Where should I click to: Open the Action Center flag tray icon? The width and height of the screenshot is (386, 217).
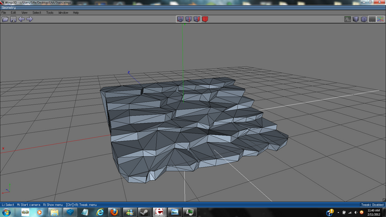pos(344,212)
